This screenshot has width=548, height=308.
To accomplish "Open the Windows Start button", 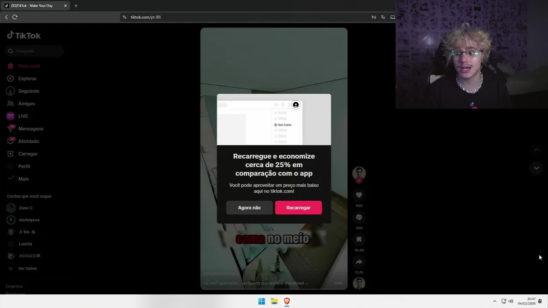I will pos(262,301).
